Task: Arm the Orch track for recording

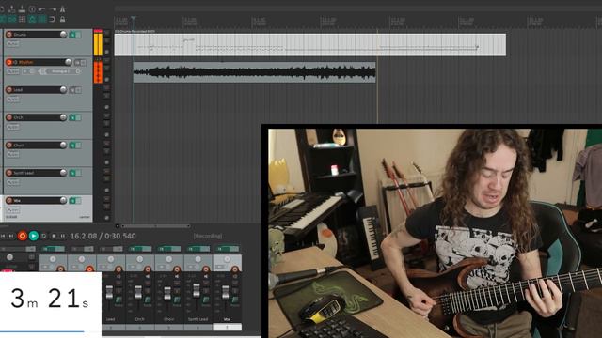Action: [x=9, y=117]
